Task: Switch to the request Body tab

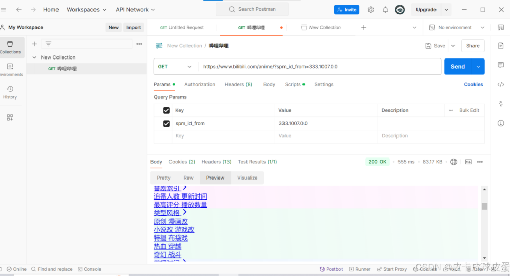Action: 270,84
